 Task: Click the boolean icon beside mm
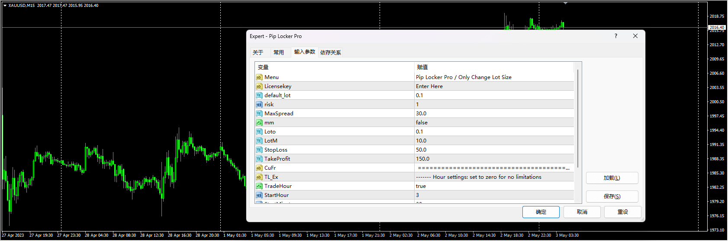click(259, 123)
